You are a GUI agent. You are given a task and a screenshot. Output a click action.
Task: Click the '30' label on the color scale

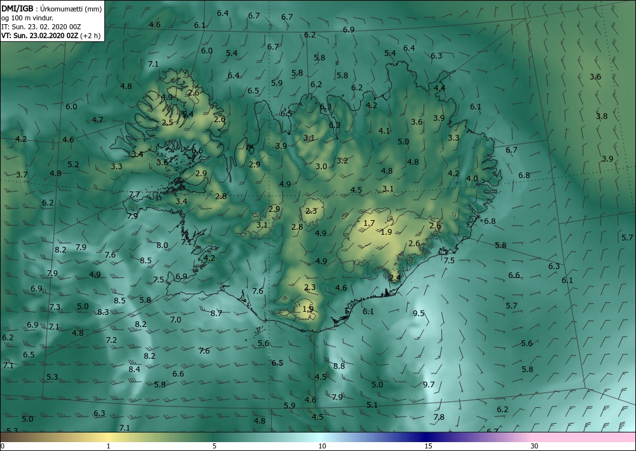(535, 446)
